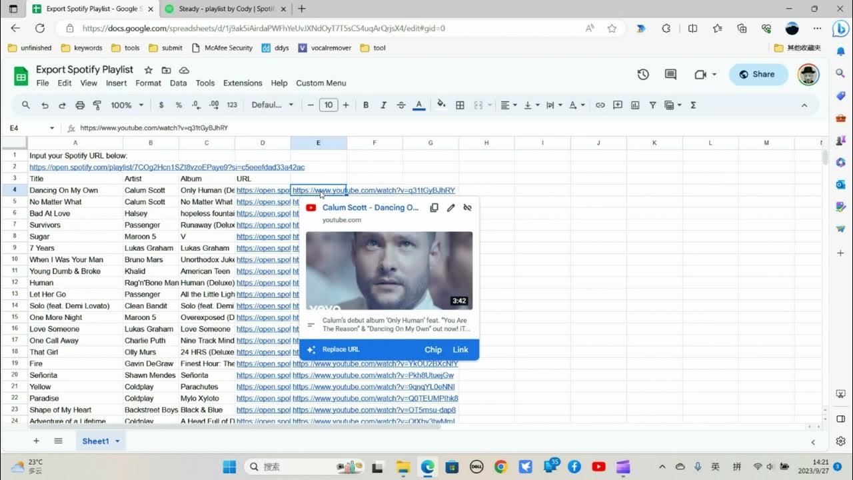
Task: Toggle strikethrough formatting
Action: coord(401,105)
